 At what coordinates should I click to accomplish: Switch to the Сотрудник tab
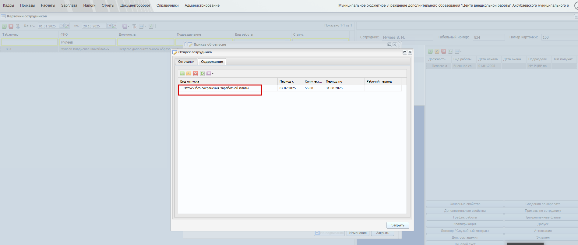pos(186,62)
